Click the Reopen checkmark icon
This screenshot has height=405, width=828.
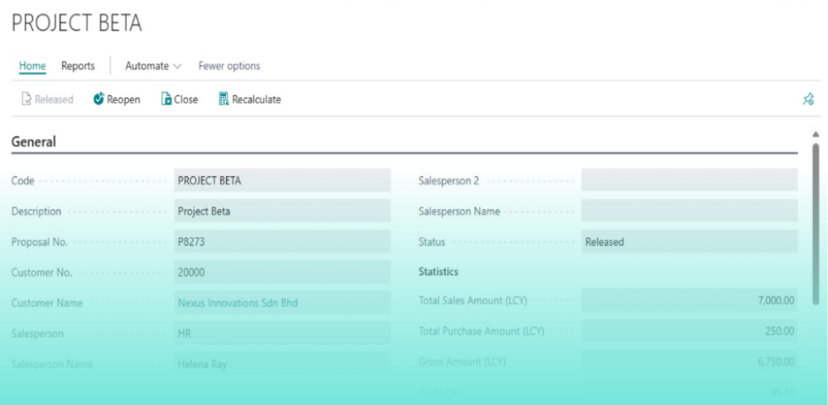point(99,99)
